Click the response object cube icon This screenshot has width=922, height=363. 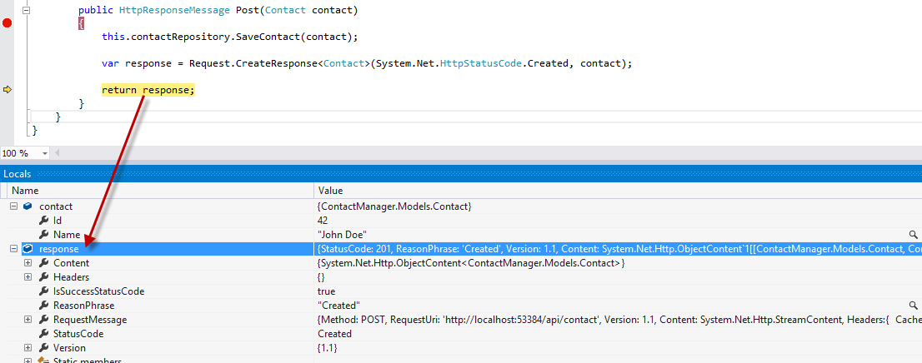click(28, 249)
